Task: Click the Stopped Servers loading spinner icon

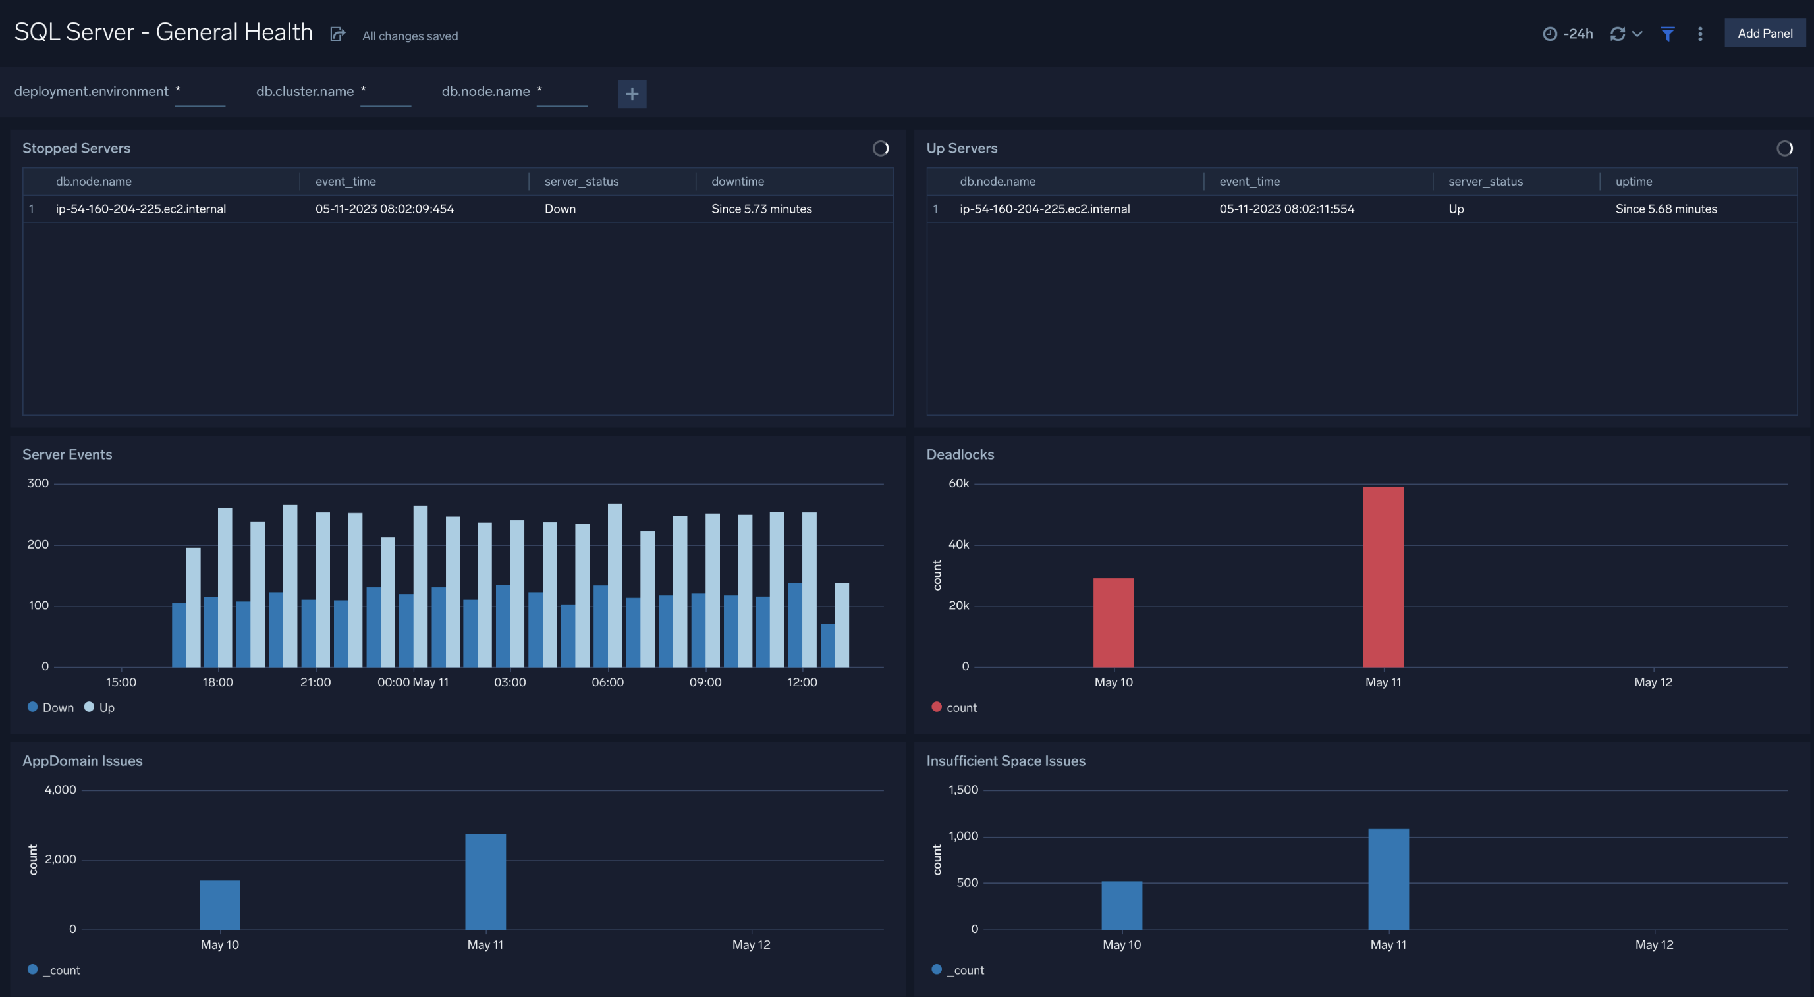Action: coord(880,148)
